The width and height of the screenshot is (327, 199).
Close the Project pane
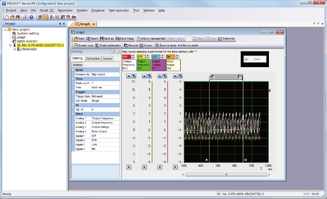[x=64, y=24]
